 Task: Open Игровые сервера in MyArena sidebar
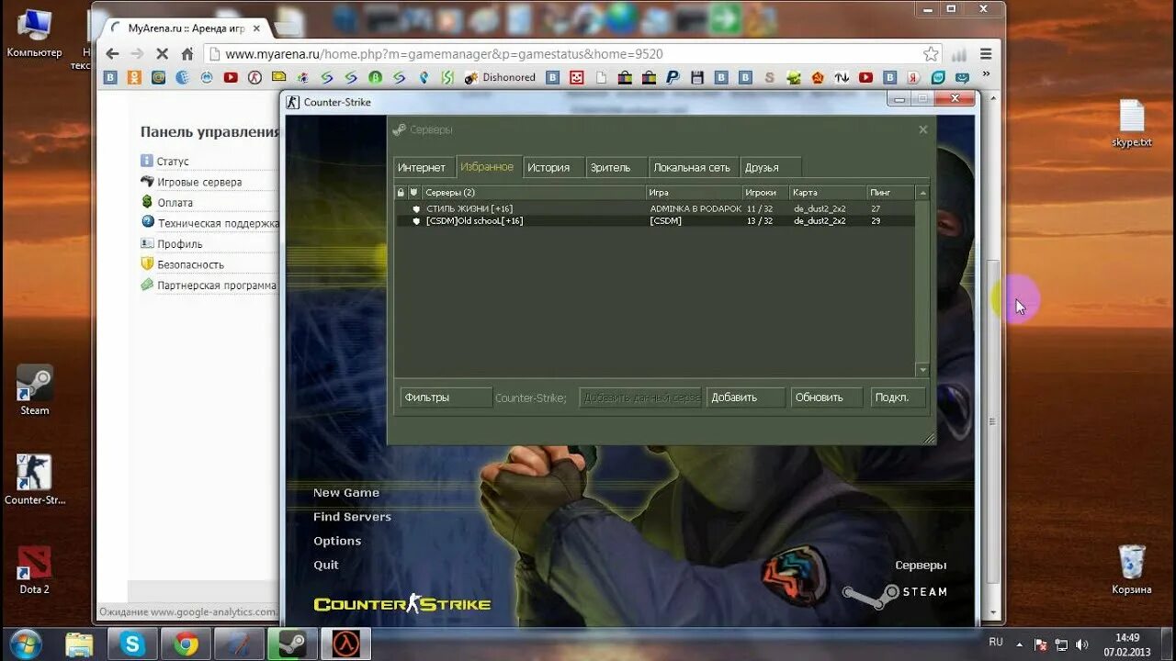click(199, 182)
